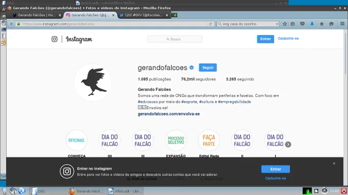
Task: Reload the page with the refresh icon
Action: point(210,24)
